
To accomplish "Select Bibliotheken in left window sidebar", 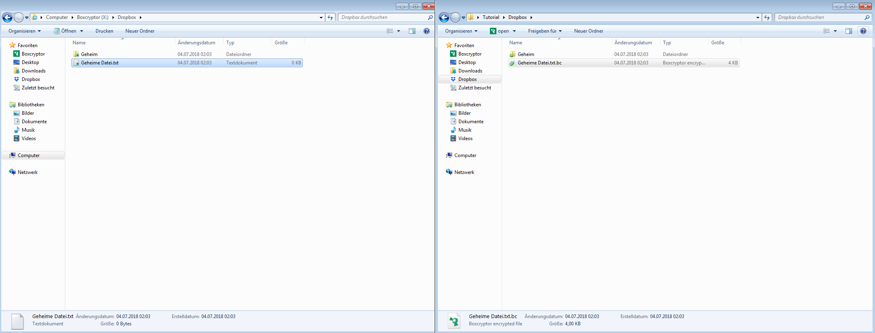I will point(31,105).
